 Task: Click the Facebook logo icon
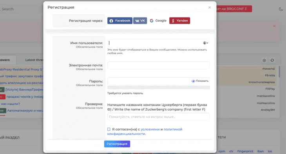[111, 21]
